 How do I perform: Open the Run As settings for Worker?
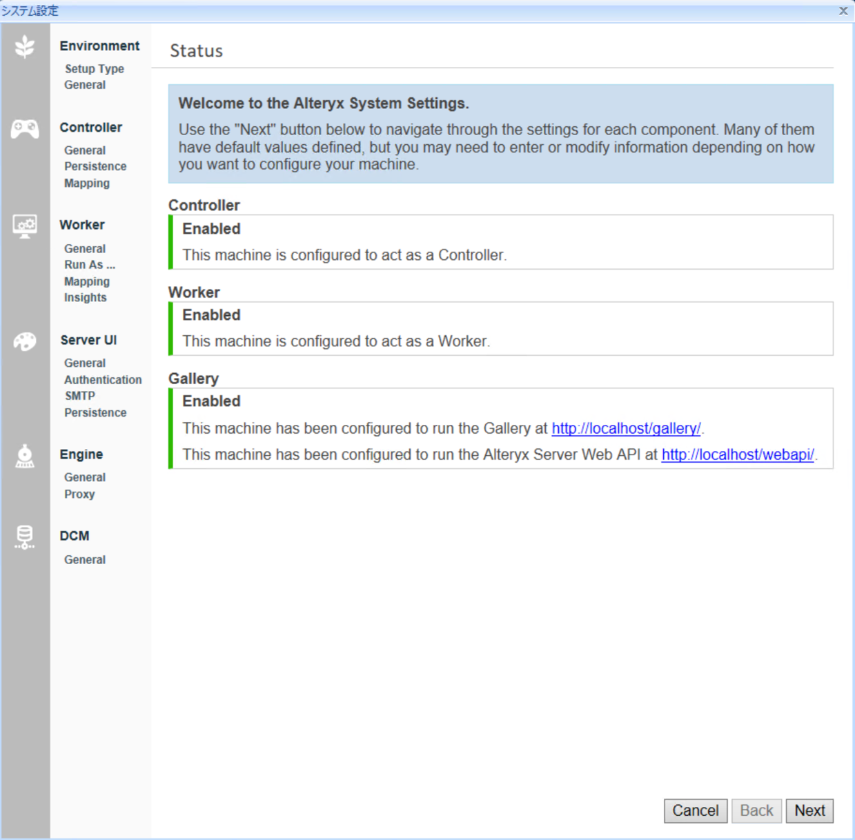coord(90,265)
